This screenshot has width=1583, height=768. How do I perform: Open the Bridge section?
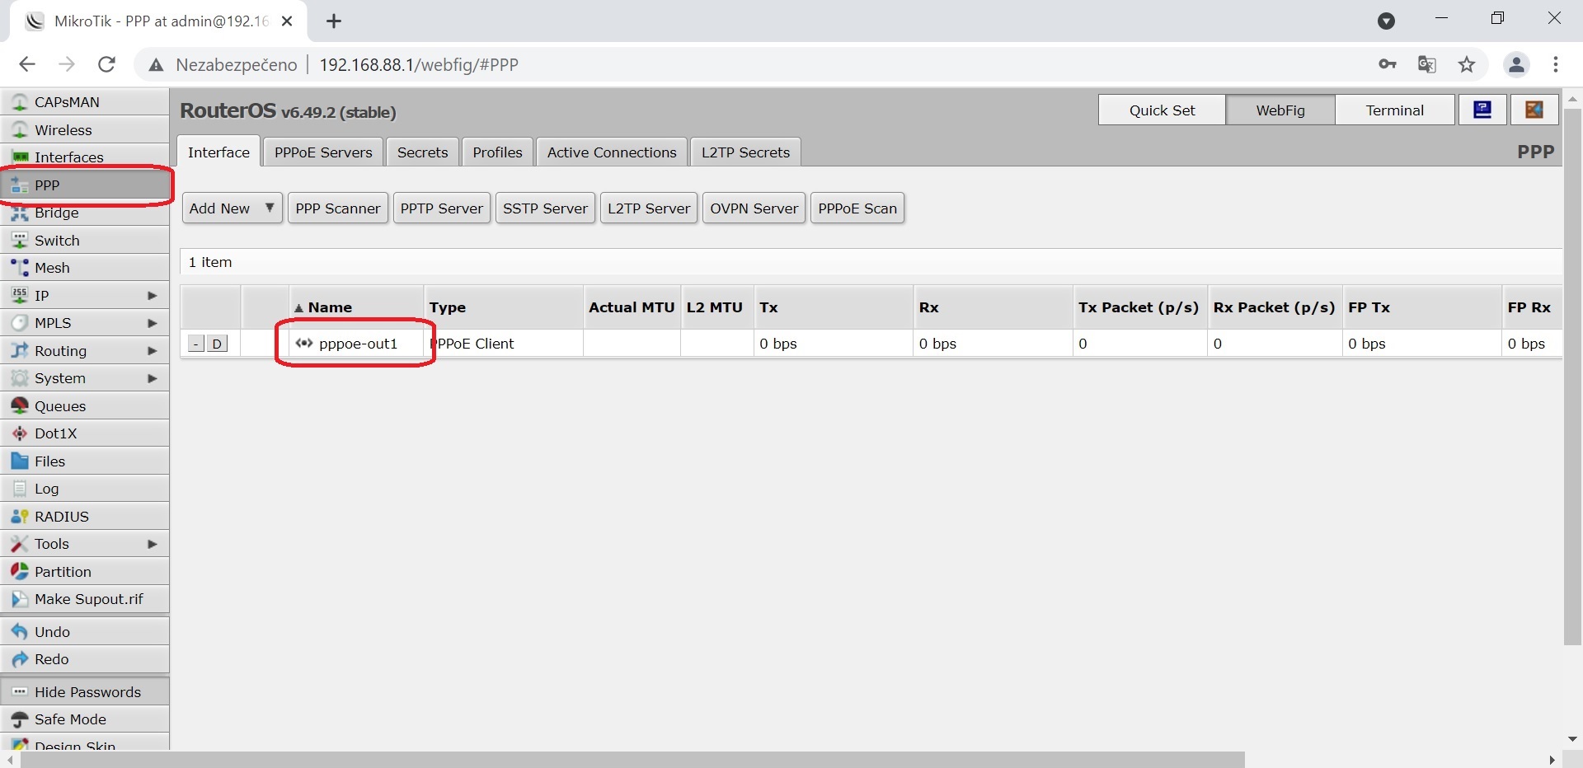[85, 213]
